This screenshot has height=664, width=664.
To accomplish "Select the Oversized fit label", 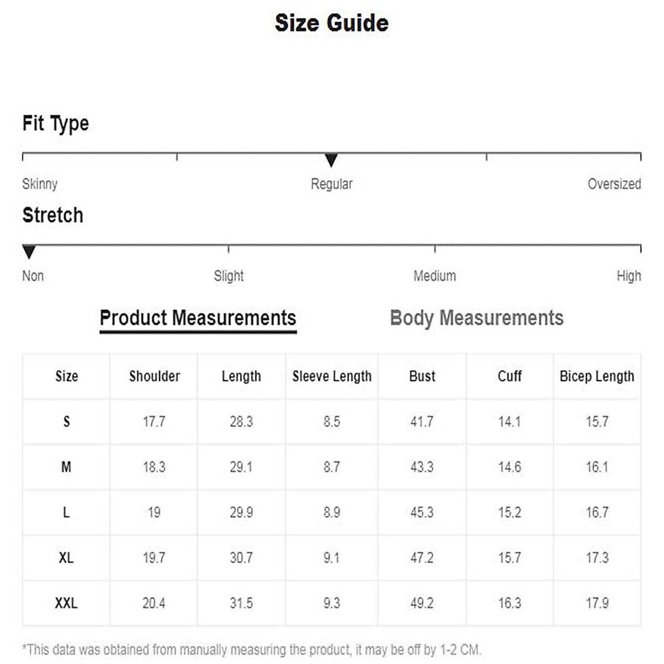I will click(614, 184).
